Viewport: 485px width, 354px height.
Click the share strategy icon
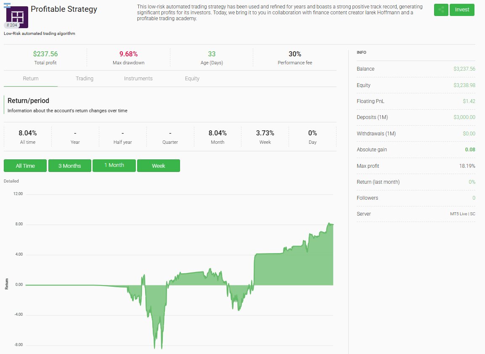441,9
